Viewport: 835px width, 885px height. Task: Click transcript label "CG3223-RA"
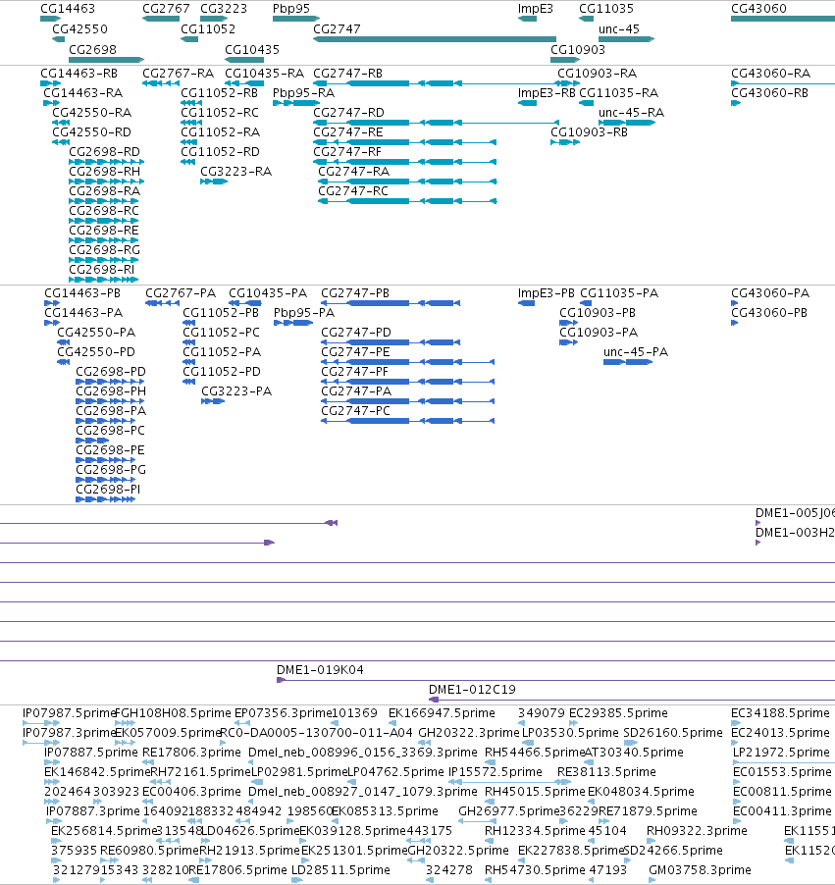coord(236,171)
